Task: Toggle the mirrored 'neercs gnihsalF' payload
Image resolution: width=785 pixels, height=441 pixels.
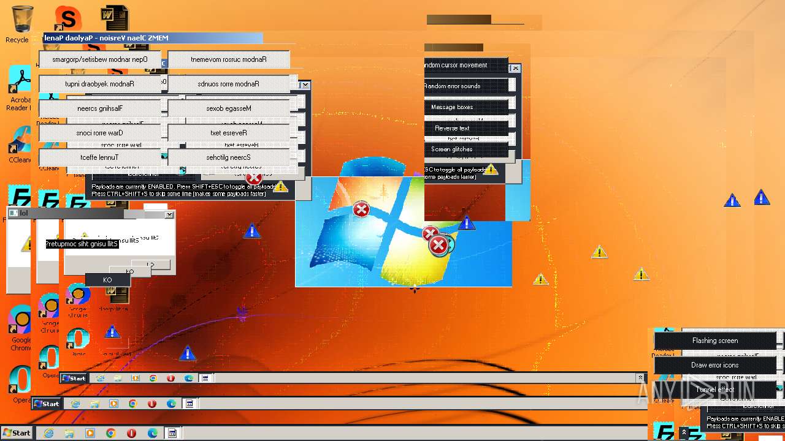Action: pyautogui.click(x=100, y=108)
